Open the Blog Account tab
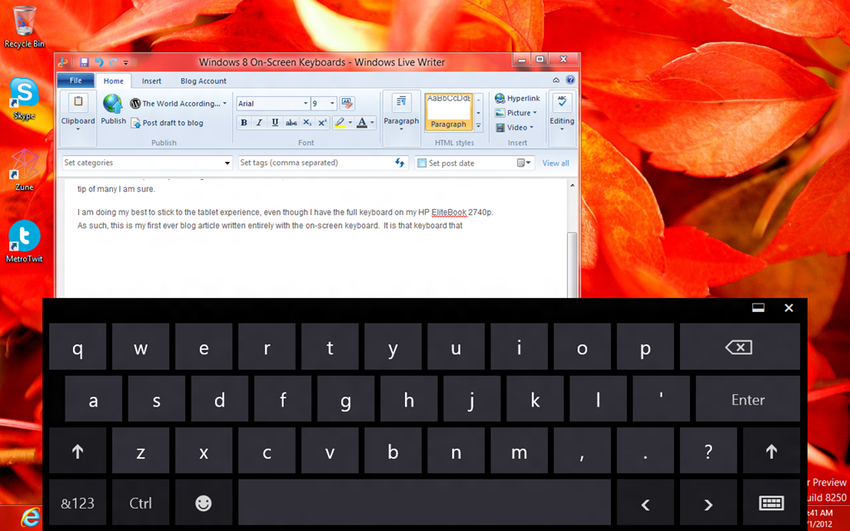Viewport: 850px width, 531px height. pyautogui.click(x=203, y=81)
